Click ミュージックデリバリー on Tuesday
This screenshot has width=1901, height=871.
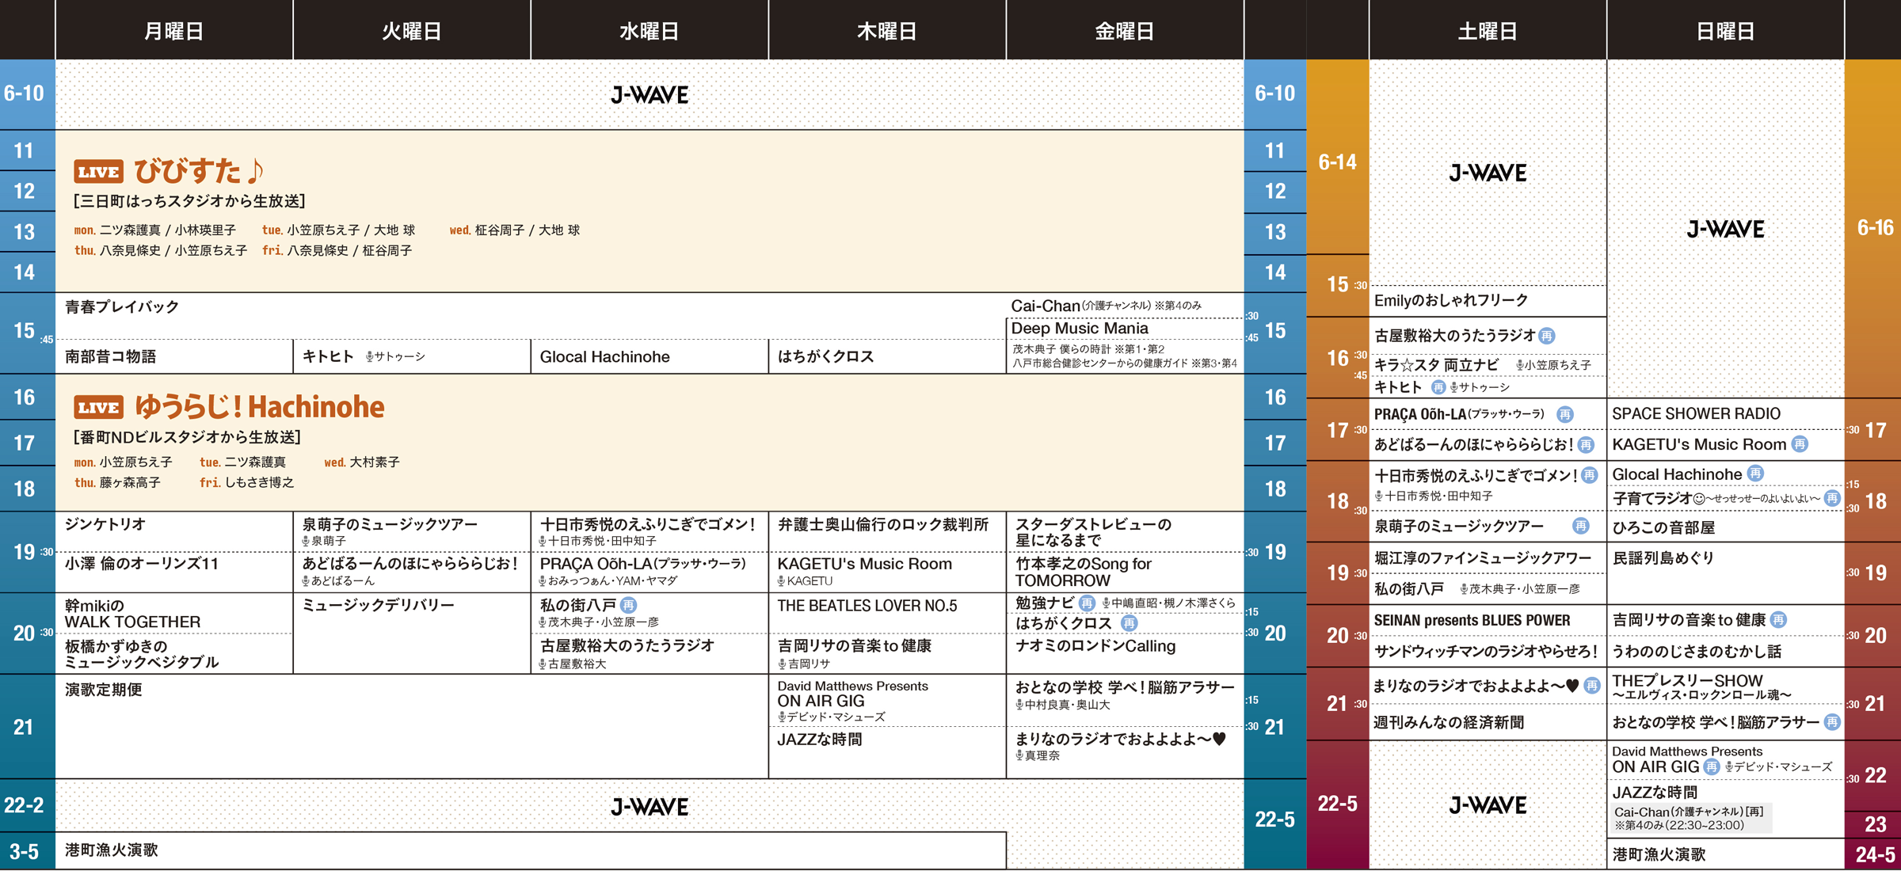(379, 606)
